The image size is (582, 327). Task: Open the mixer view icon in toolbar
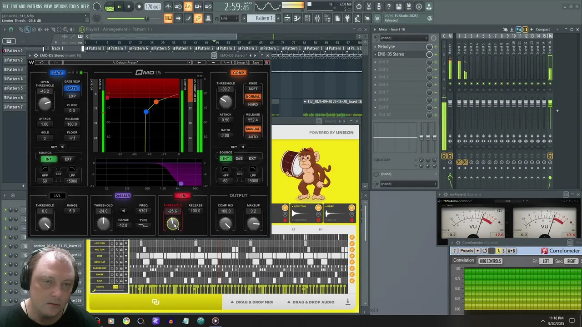coord(317,18)
